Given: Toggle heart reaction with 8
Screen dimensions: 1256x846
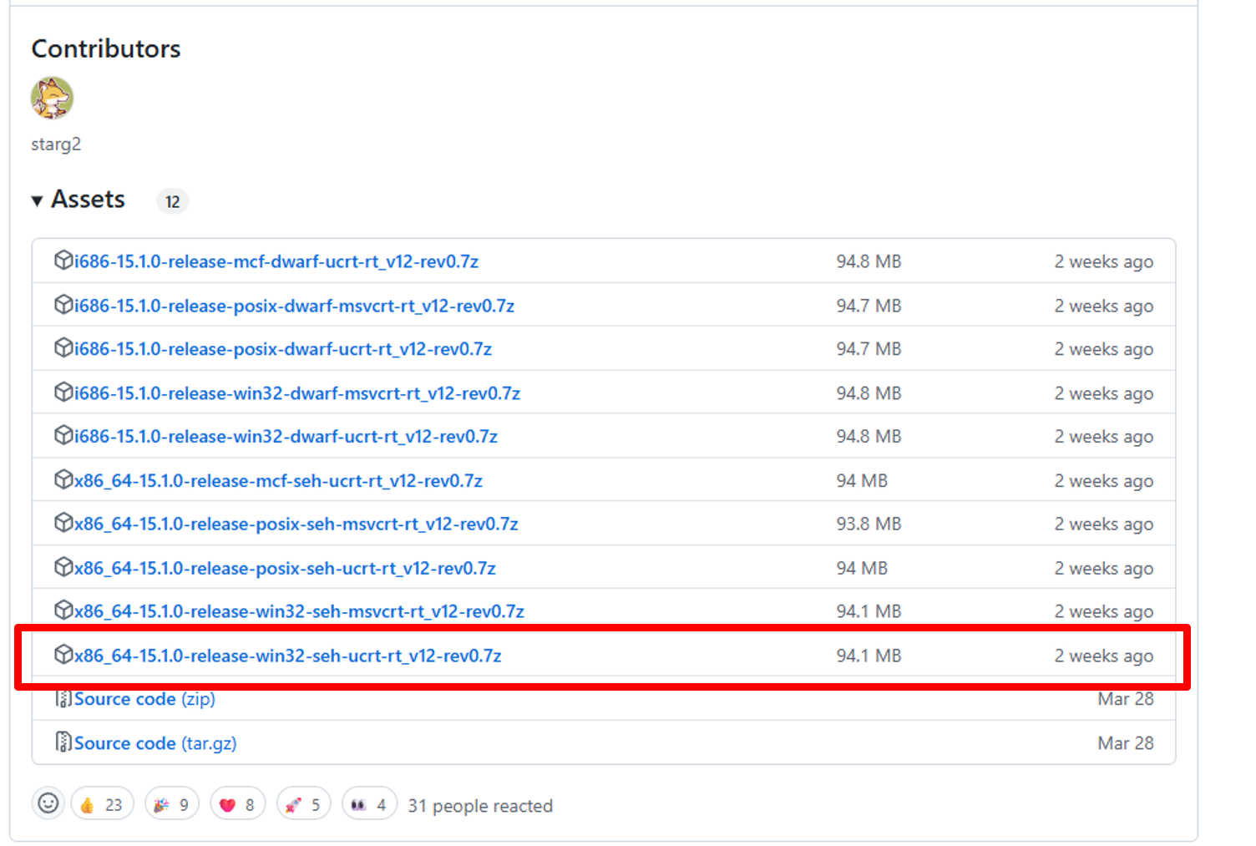Looking at the screenshot, I should click(238, 804).
